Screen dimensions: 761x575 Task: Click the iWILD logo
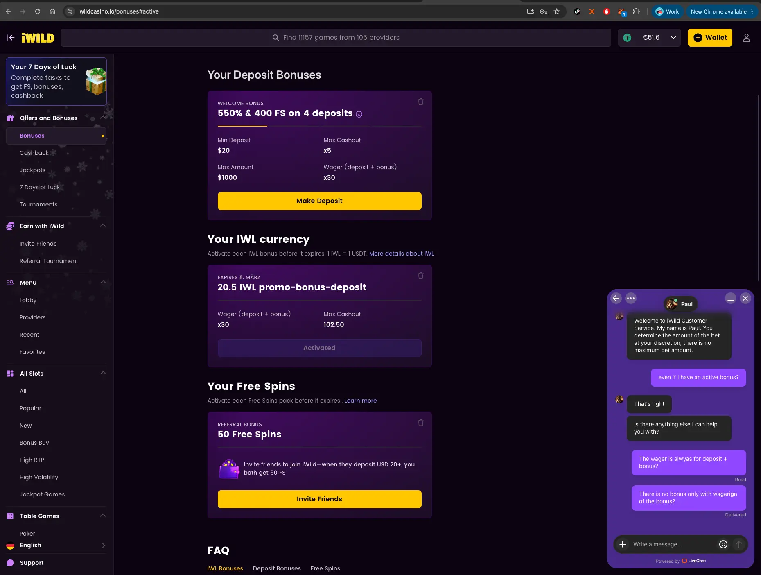pos(38,38)
